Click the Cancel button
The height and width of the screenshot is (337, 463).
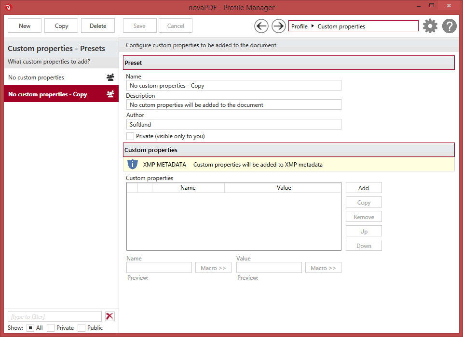click(x=176, y=26)
